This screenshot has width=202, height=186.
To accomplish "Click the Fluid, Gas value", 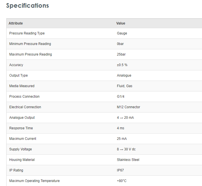I will [x=124, y=86].
